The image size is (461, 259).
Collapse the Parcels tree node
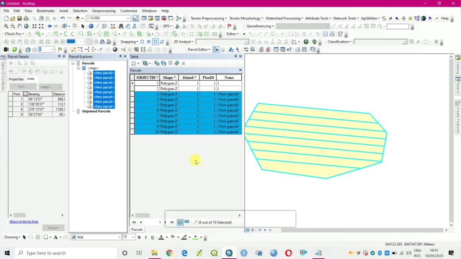[x=73, y=63]
